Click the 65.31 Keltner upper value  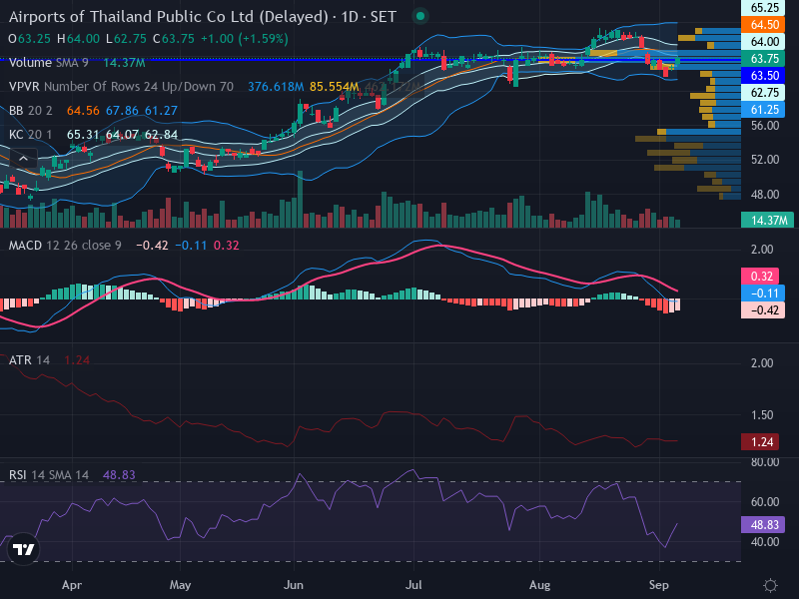pos(83,135)
